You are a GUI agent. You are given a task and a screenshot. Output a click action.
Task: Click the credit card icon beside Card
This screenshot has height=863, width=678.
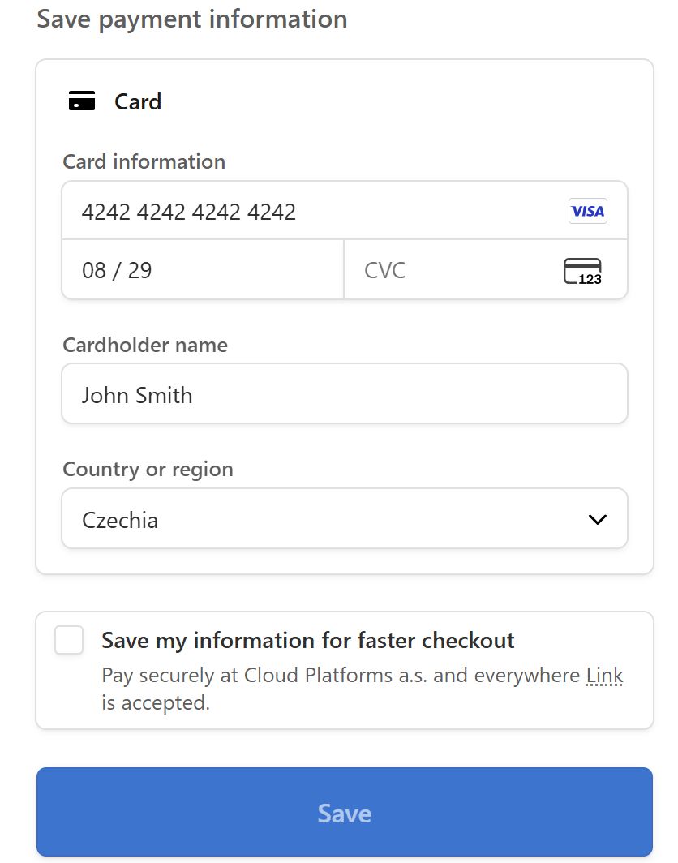tap(82, 101)
